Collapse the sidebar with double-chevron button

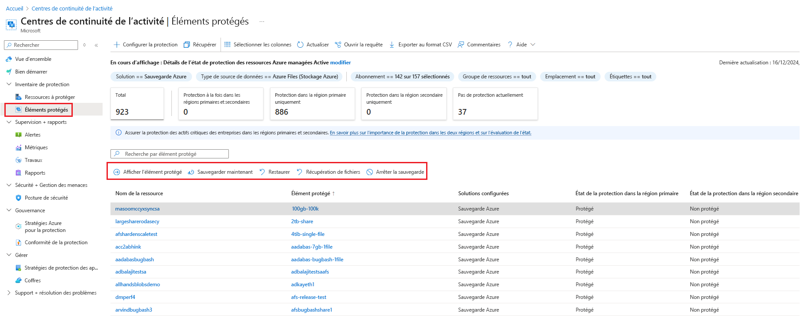tap(96, 45)
